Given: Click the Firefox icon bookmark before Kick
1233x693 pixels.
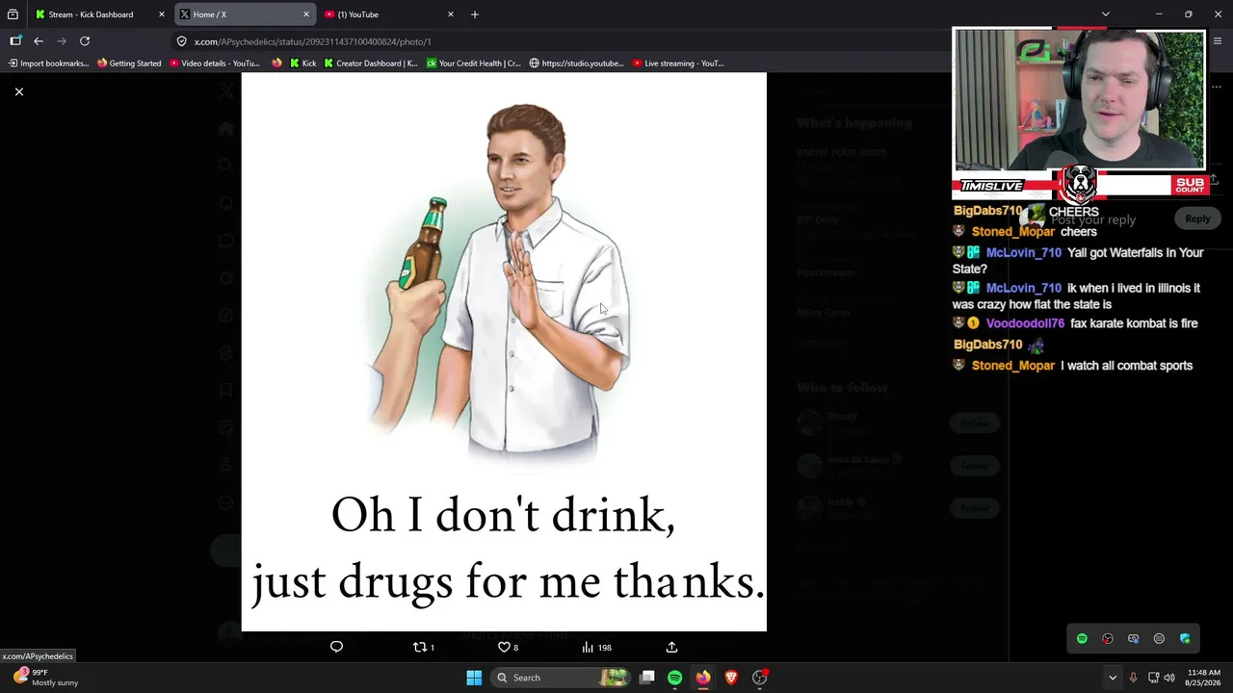Looking at the screenshot, I should (x=276, y=64).
